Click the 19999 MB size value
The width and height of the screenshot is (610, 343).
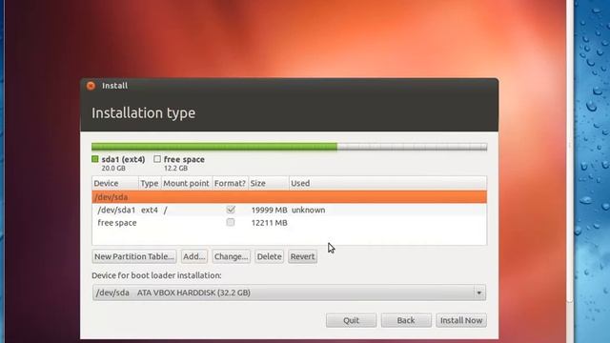click(x=269, y=210)
